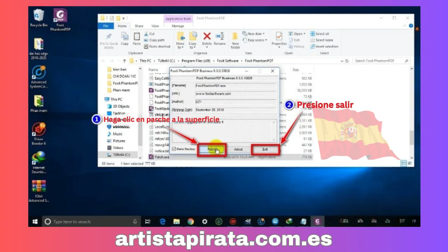Viewport: 448px width, 252px height.
Task: Click Select all in the ribbon
Action: coord(320,34)
